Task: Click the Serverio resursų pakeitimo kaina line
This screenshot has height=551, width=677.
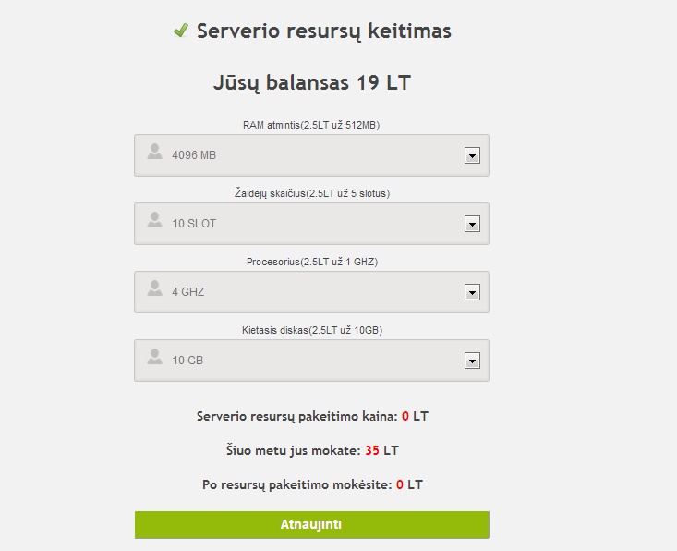Action: [312, 416]
